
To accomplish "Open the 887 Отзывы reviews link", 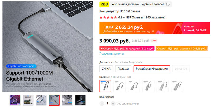I will (135, 17).
